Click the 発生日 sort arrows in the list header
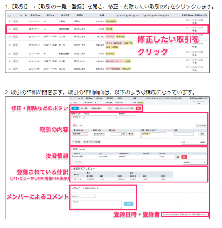 [39, 15]
